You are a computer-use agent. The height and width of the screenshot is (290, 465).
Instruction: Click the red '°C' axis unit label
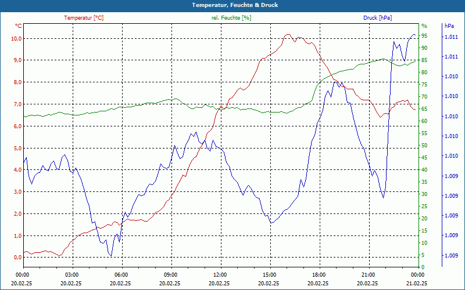pyautogui.click(x=19, y=26)
